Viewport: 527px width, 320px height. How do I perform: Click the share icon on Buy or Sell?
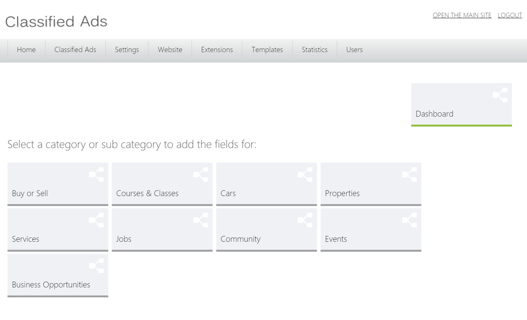(96, 174)
